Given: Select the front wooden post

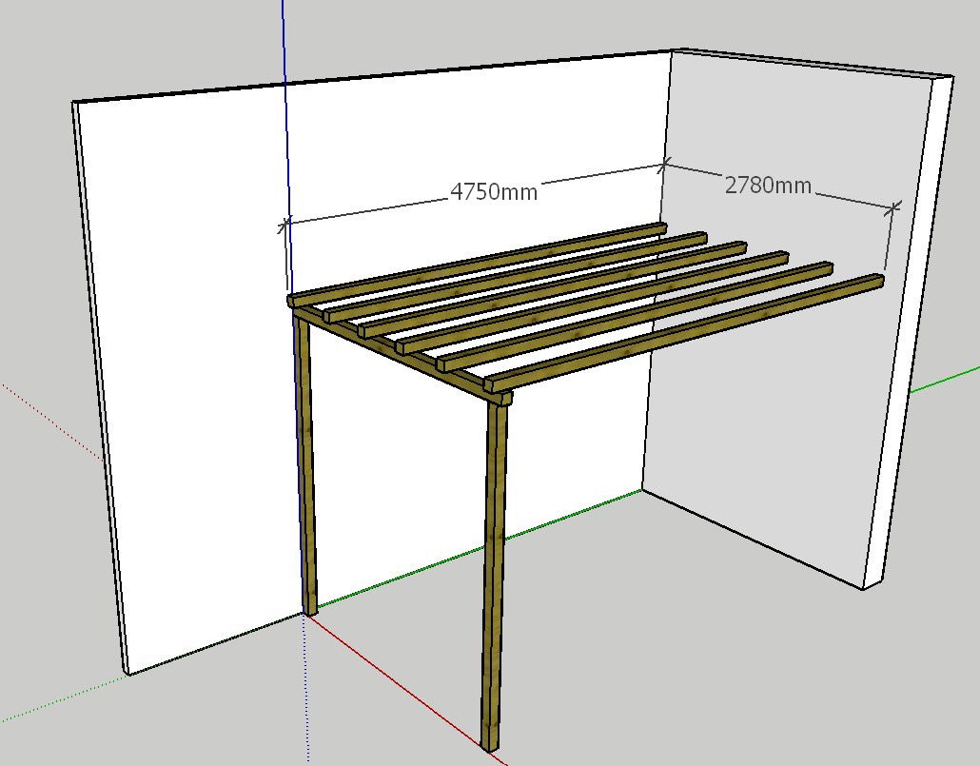Looking at the screenshot, I should 495,571.
